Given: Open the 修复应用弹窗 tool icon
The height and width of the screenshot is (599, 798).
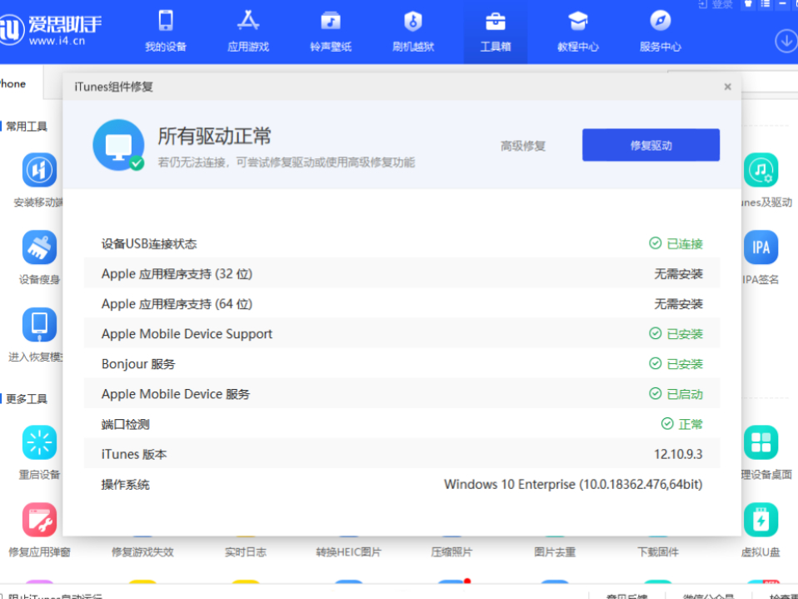Looking at the screenshot, I should [x=39, y=520].
